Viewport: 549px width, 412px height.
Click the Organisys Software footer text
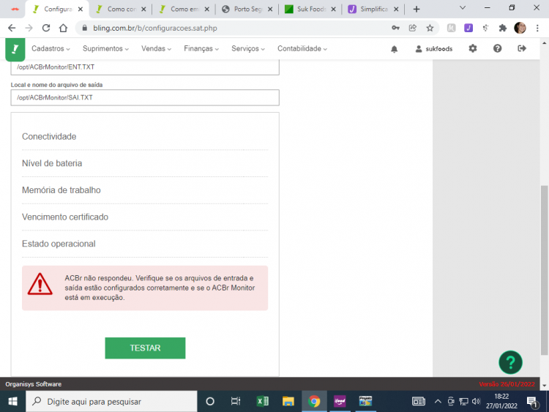tap(33, 384)
